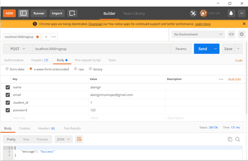Screen dimensions: 248x161
Task: Uncheck the student_id parameter checkbox
Action: tap(8, 102)
